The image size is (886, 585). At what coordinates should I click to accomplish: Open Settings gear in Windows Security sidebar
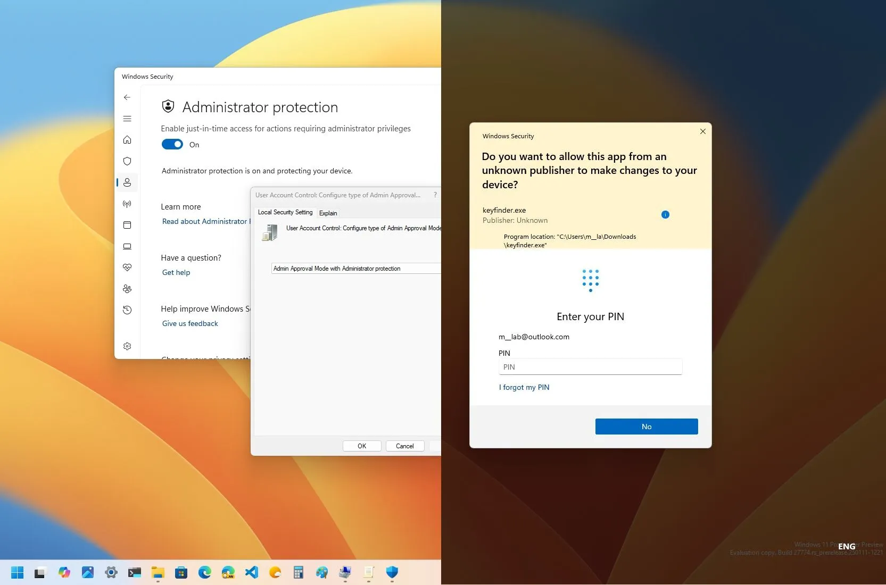click(x=127, y=346)
